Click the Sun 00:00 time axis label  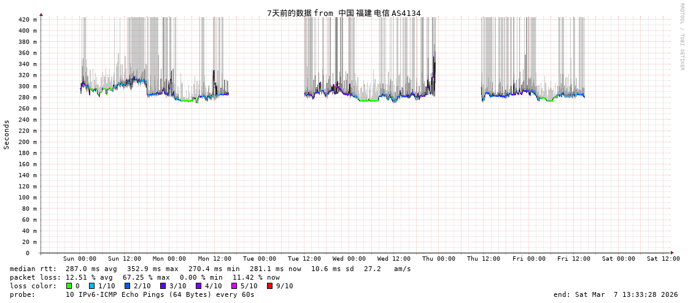[80, 259]
